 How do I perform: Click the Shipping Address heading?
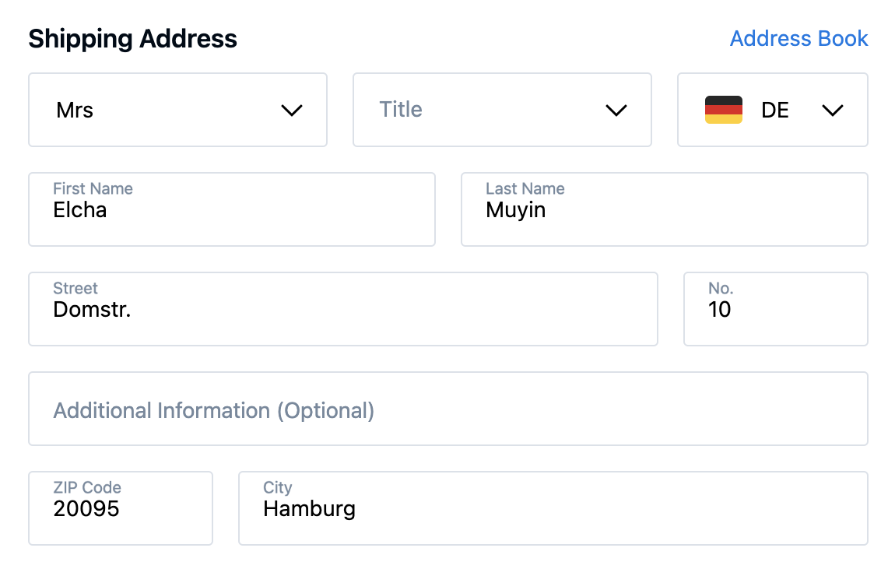(132, 39)
